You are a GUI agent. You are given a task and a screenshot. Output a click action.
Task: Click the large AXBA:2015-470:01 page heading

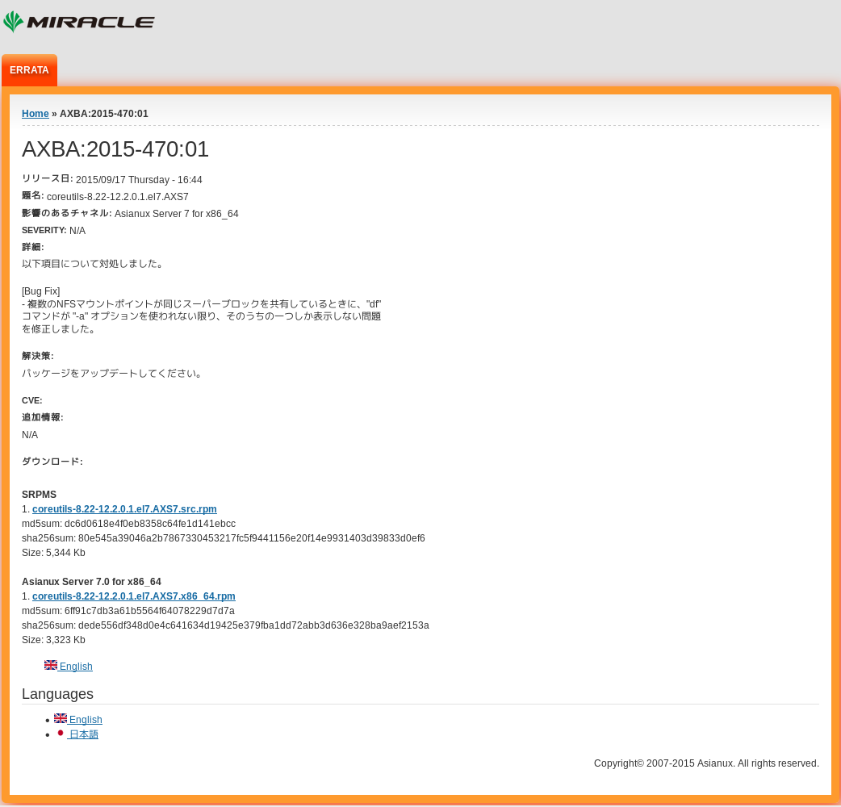[115, 149]
